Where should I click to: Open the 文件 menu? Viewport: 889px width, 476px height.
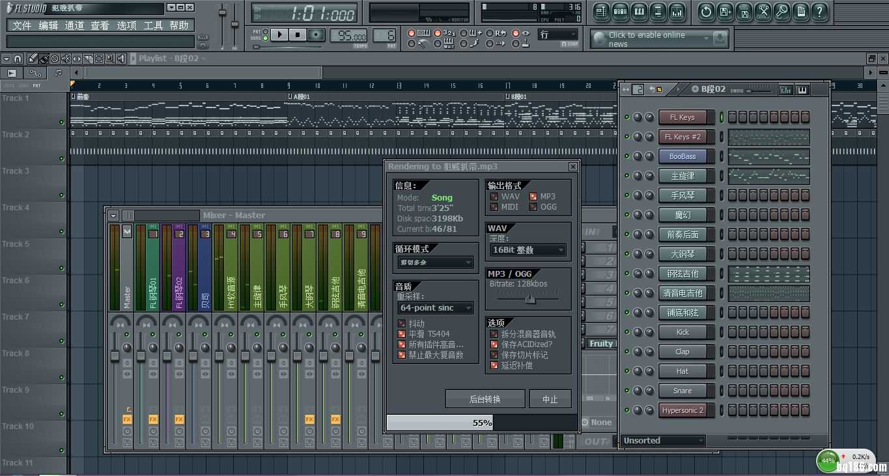click(21, 25)
